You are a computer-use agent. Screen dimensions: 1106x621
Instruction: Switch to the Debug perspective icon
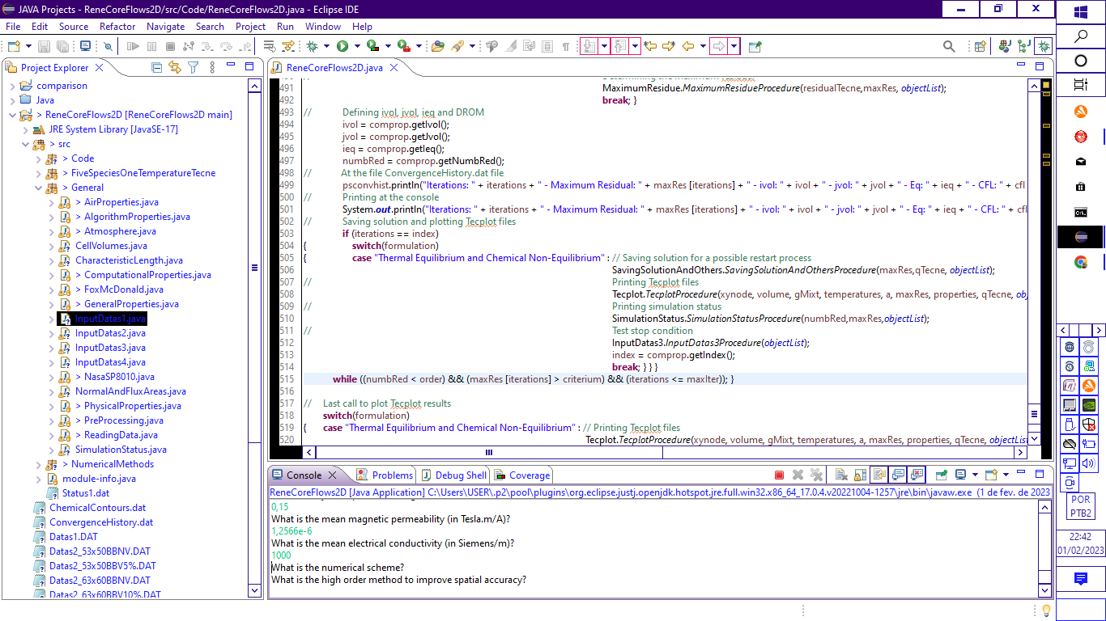1044,46
